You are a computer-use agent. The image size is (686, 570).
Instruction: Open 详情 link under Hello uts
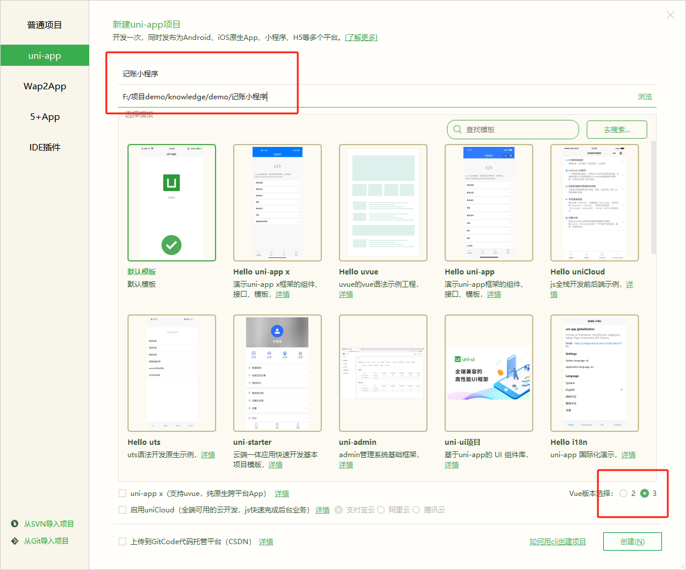click(x=208, y=455)
